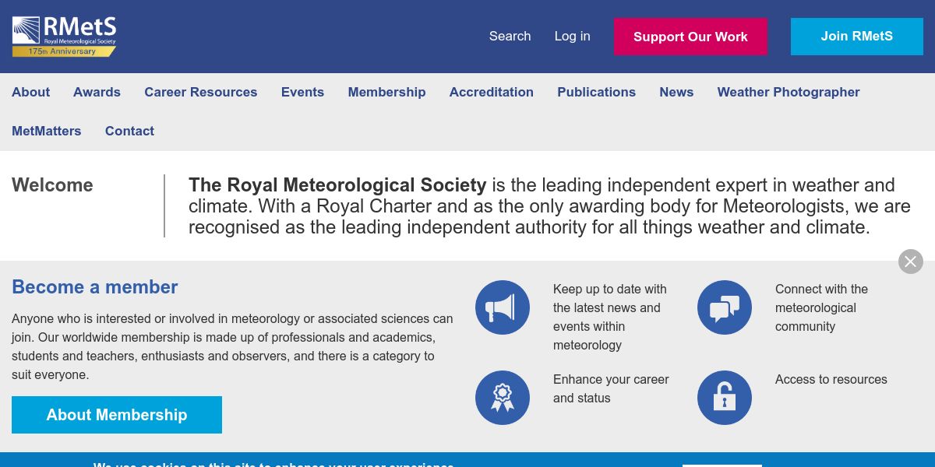This screenshot has height=467, width=935.
Task: Open the Membership navigation item
Action: 386,92
